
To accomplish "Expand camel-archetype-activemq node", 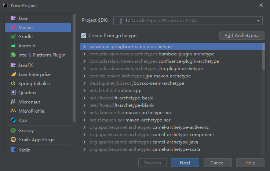I will (84, 127).
